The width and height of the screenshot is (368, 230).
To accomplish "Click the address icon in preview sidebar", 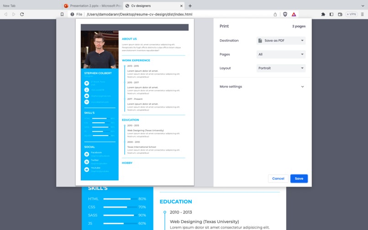I will pyautogui.click(x=87, y=84).
